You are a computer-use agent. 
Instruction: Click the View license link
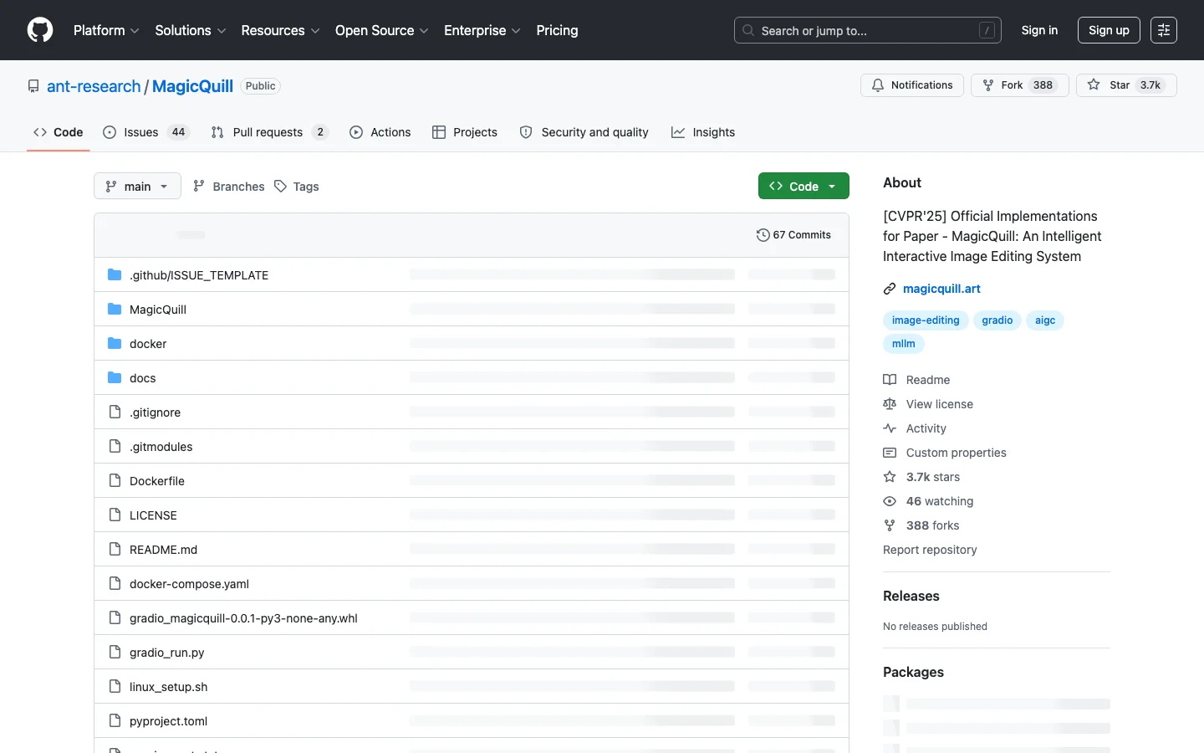(x=928, y=404)
